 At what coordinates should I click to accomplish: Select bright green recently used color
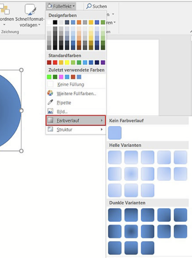coord(49,77)
